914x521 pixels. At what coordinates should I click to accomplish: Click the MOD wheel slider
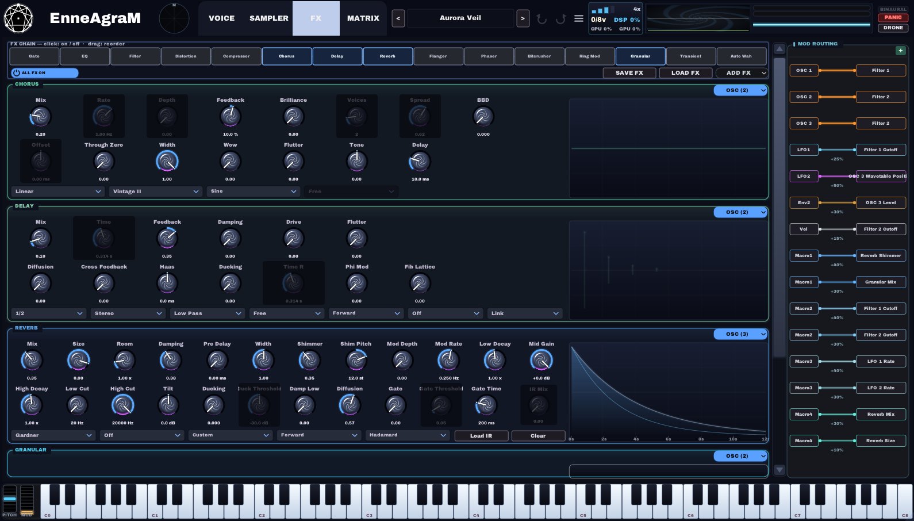point(27,499)
